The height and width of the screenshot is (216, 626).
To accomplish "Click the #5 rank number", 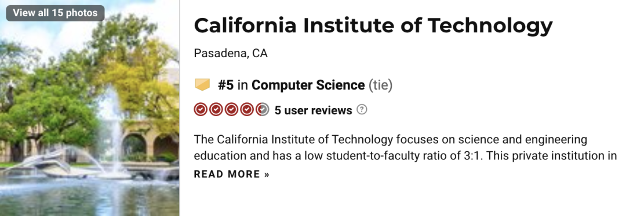I will [225, 85].
